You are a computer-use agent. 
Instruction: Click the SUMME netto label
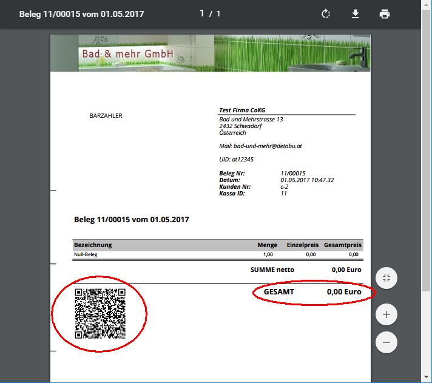[x=272, y=269]
